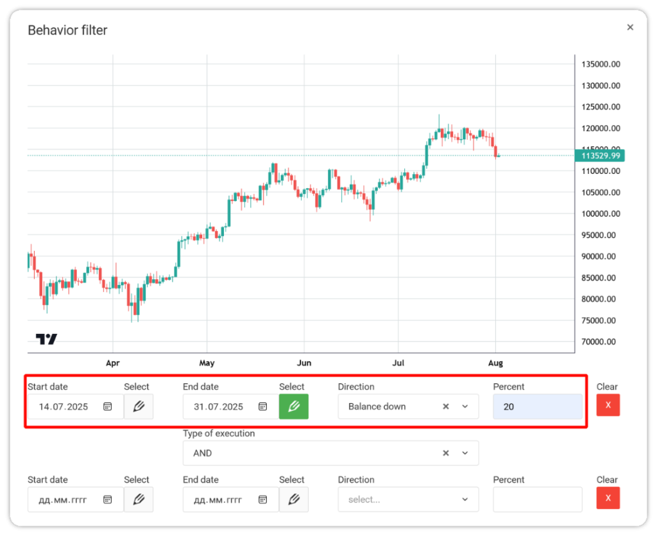Viewport: 657px width, 536px height.
Task: Click the green pencil Select button
Action: (x=294, y=406)
